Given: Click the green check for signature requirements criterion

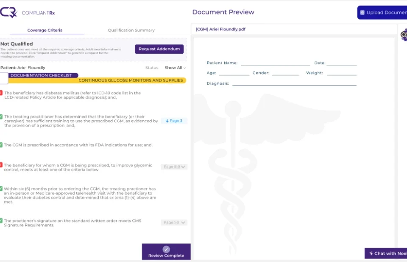Looking at the screenshot, I should click(x=1, y=221).
